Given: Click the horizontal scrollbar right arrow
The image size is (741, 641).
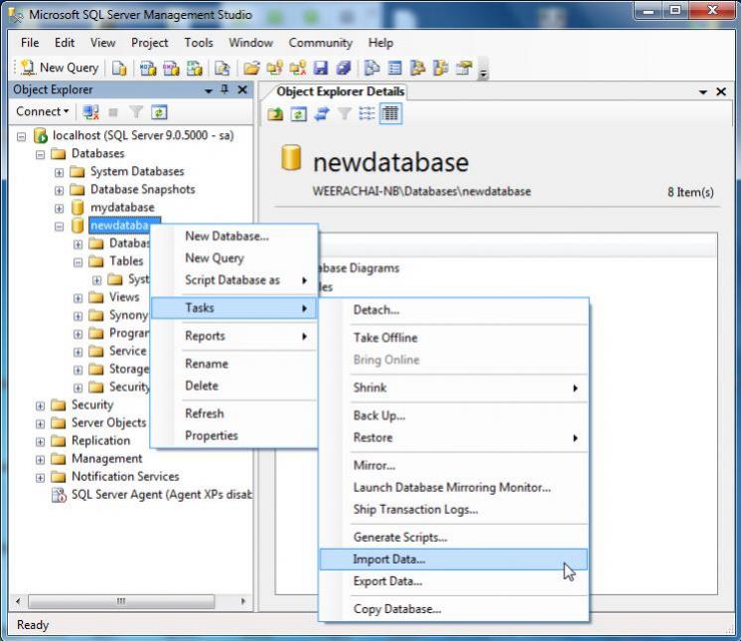Looking at the screenshot, I should [x=243, y=601].
